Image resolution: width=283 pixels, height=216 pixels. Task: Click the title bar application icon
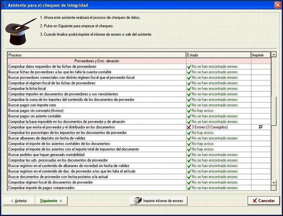click(x=4, y=5)
